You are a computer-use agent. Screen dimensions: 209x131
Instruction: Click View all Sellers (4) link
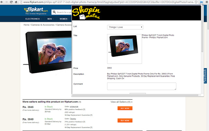point(121,102)
